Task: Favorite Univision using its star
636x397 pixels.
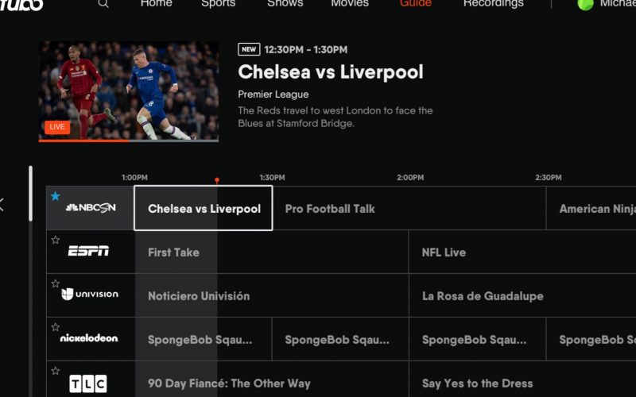Action: click(x=56, y=283)
